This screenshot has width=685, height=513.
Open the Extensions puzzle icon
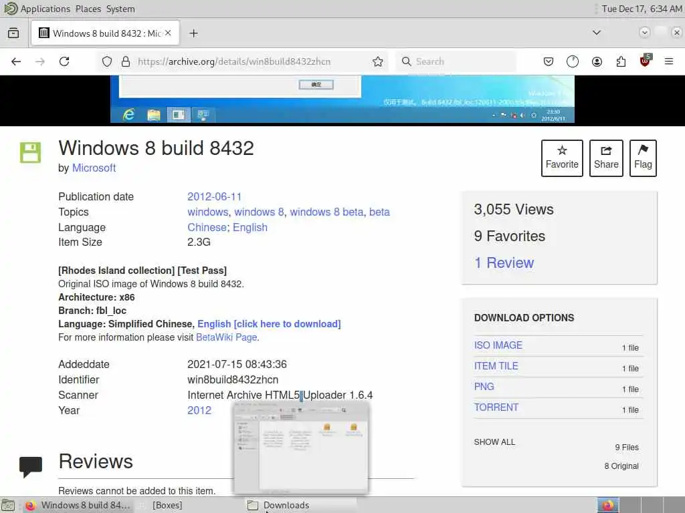(621, 61)
